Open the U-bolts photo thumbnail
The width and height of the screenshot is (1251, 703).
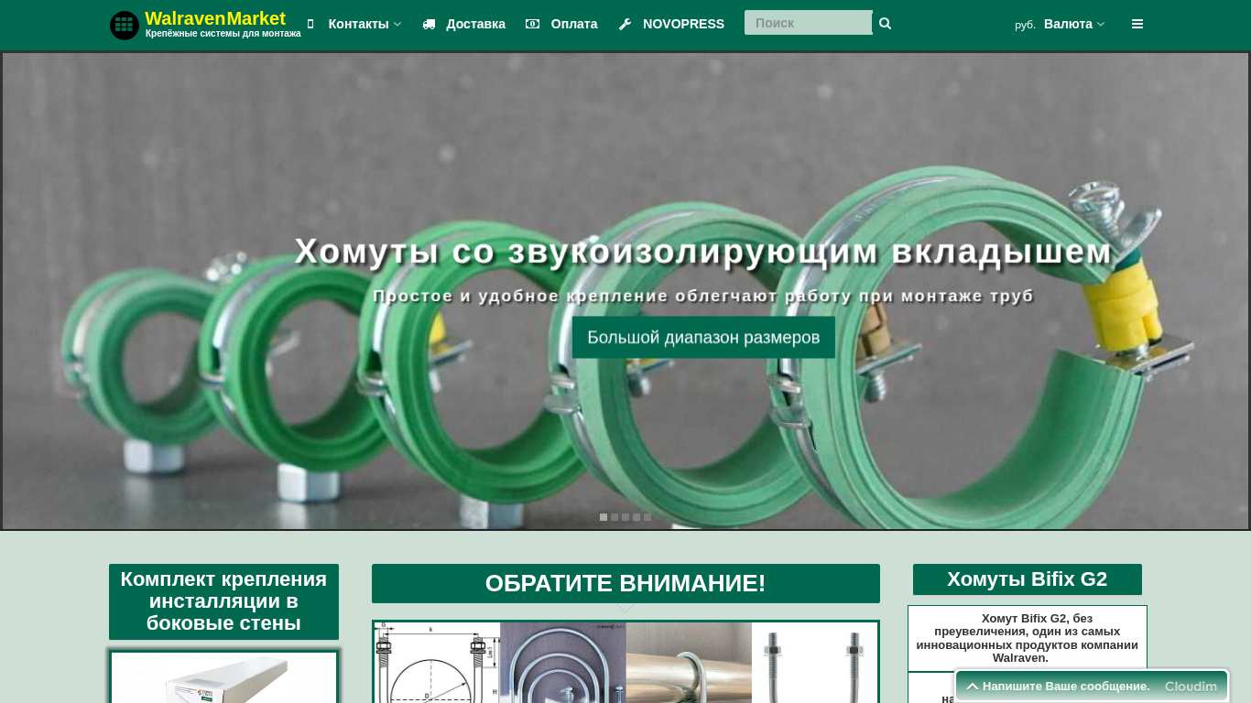pyautogui.click(x=563, y=663)
